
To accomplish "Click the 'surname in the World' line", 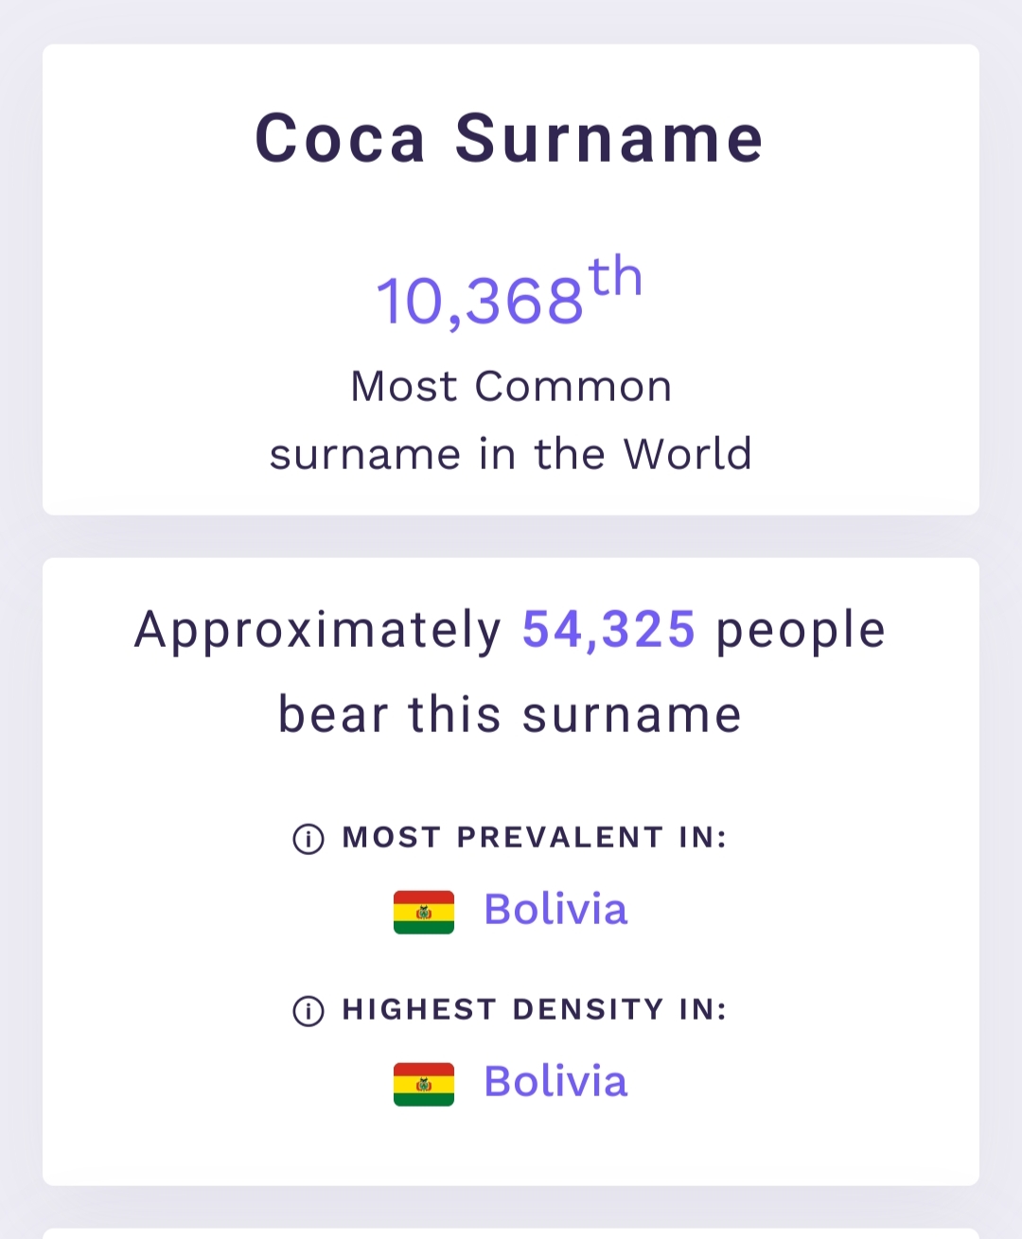I will pos(511,455).
